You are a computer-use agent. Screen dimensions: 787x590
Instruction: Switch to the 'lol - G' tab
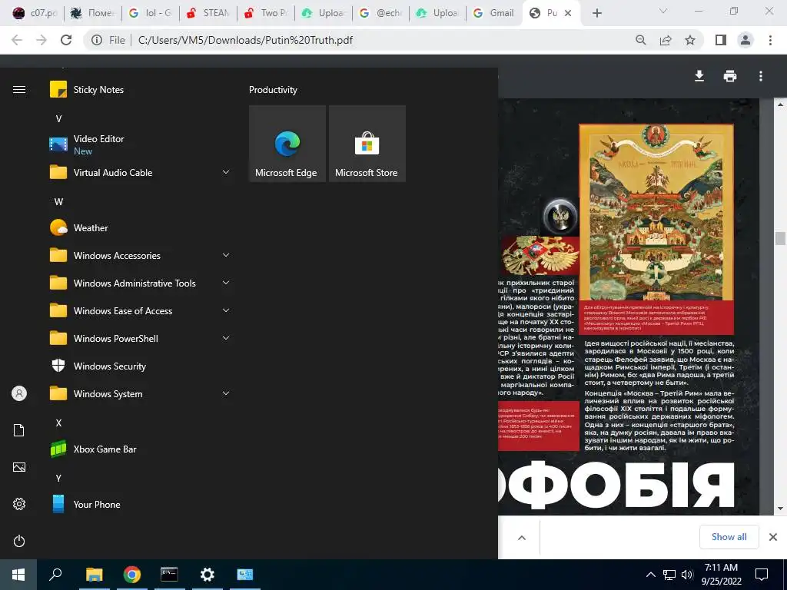pos(151,13)
